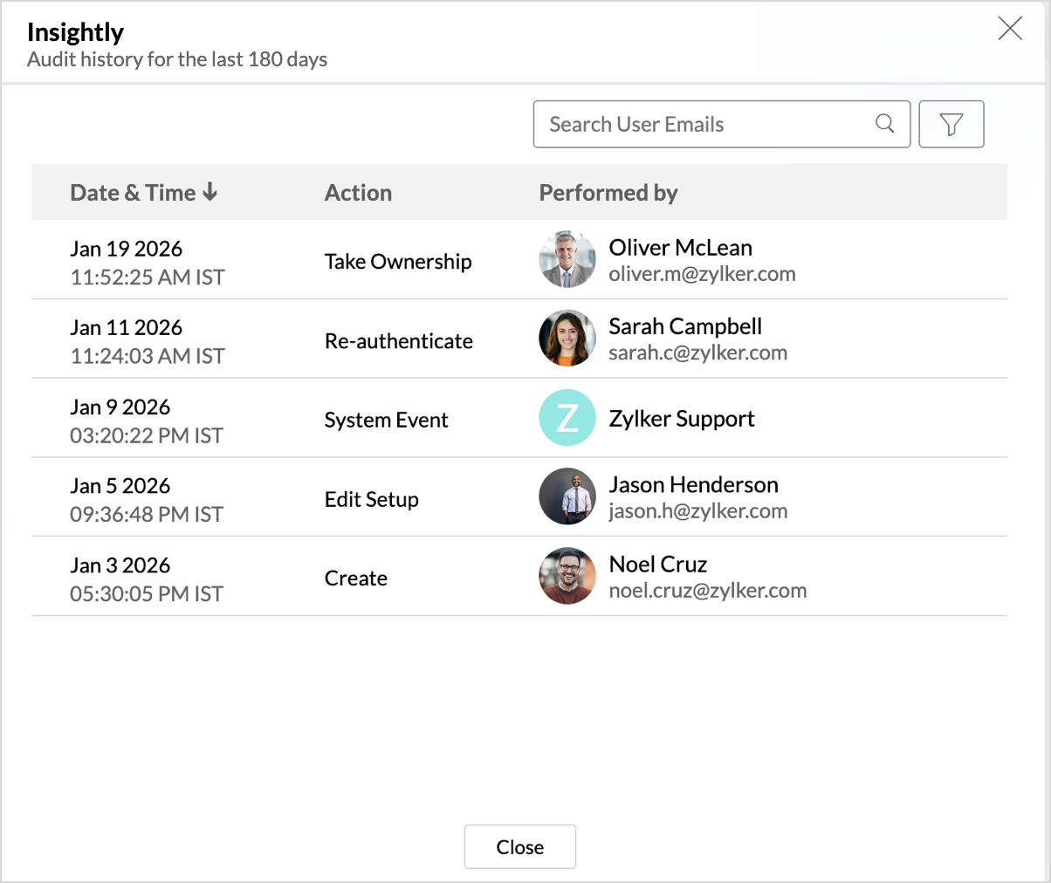Select the Re-authenticate action entry

[x=399, y=341]
